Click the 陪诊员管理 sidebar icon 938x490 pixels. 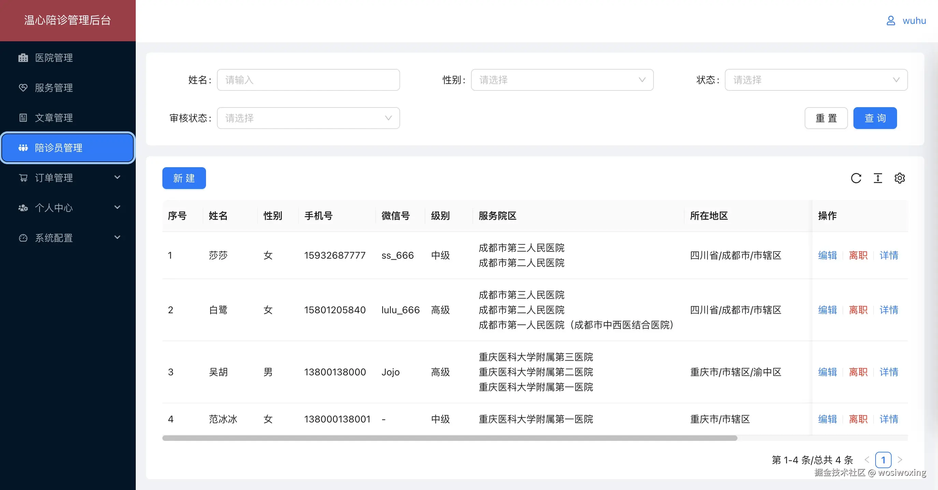point(23,147)
